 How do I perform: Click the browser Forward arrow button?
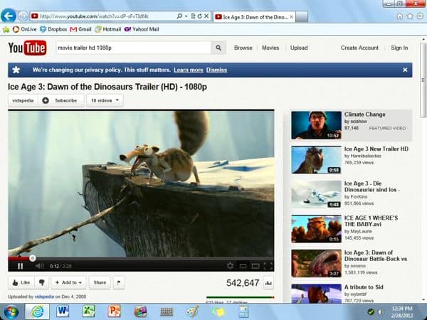pyautogui.click(x=23, y=16)
